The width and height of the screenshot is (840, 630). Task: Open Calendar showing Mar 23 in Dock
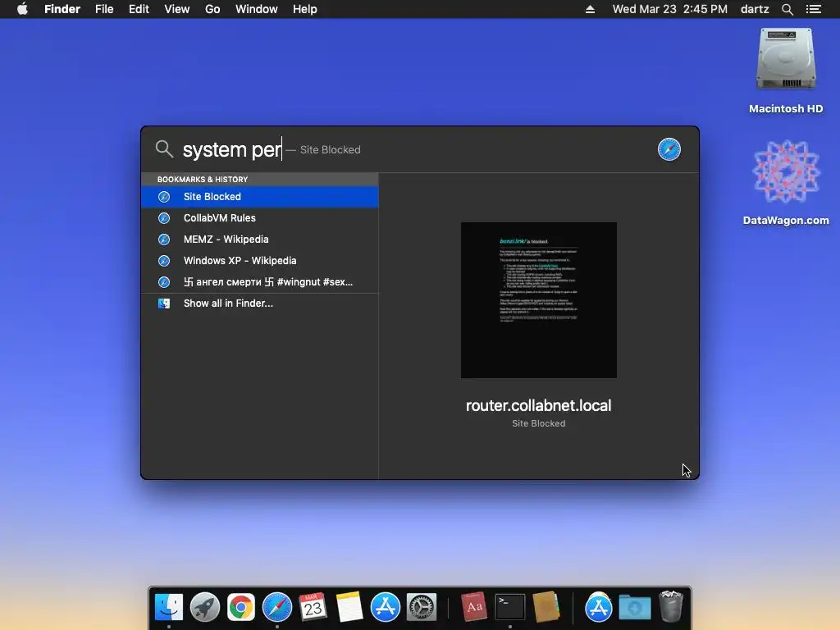[313, 608]
